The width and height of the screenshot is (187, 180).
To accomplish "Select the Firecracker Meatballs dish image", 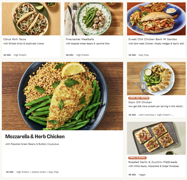I will click(94, 19).
